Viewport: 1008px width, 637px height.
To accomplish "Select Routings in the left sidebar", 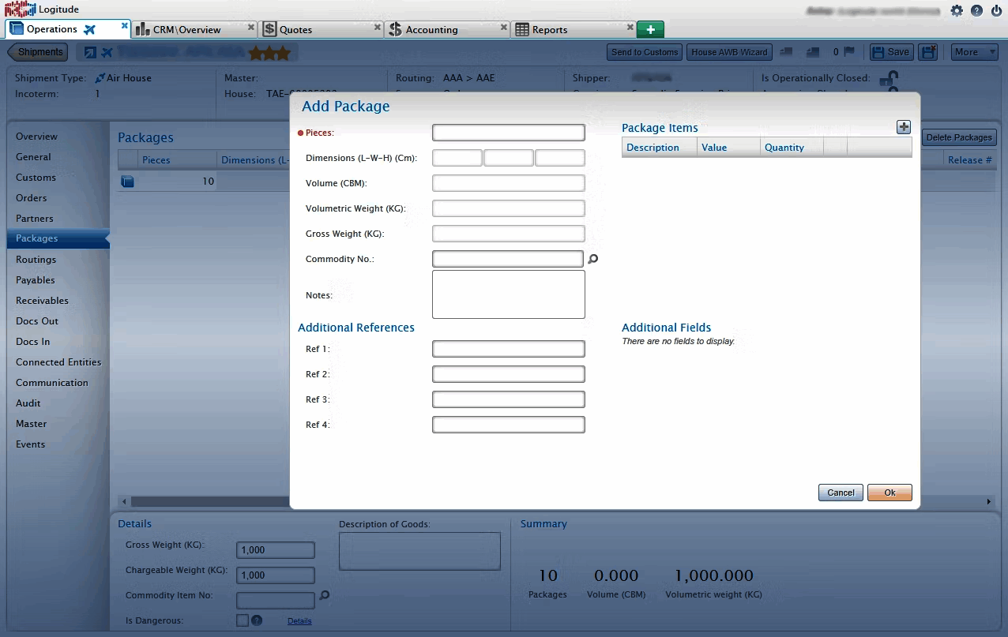I will pyautogui.click(x=36, y=259).
